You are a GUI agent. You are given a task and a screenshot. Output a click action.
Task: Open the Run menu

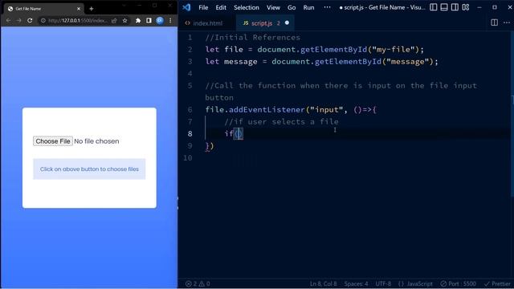[308, 7]
